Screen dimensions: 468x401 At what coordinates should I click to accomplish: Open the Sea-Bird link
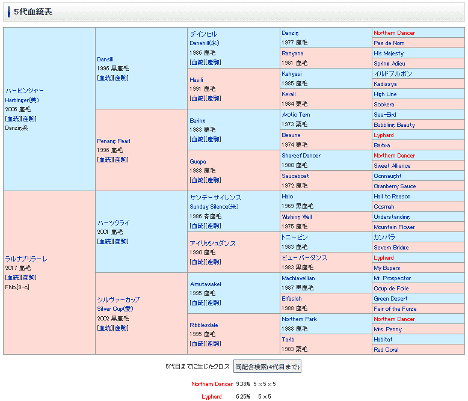(385, 115)
